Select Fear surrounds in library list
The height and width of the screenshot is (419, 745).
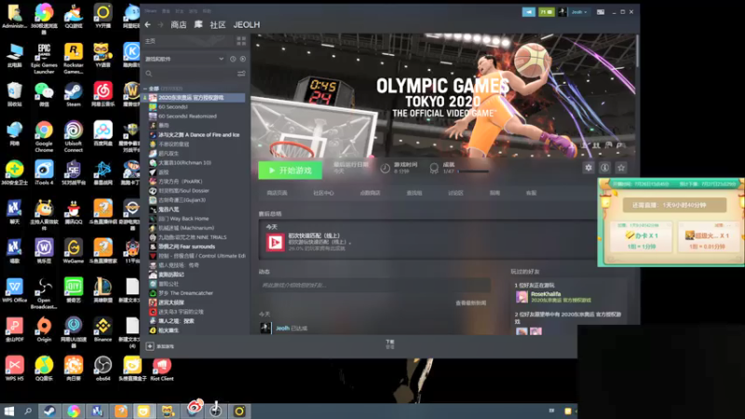[186, 247]
